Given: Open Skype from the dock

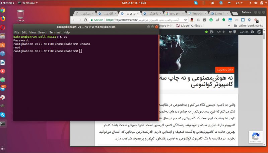Looking at the screenshot, I should pos(3,115).
